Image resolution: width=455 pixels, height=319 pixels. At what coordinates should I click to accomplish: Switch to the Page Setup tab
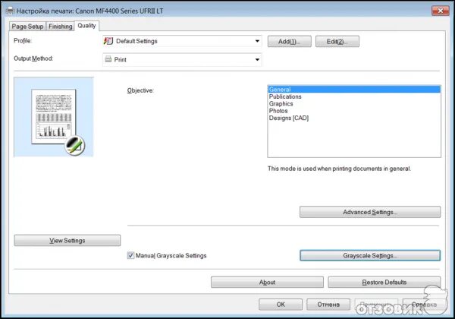tap(27, 27)
